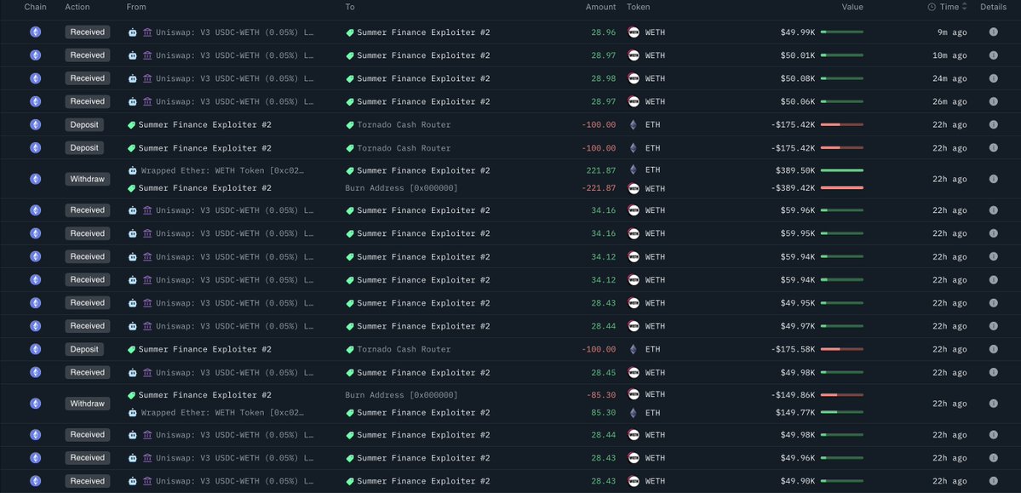
Task: Click the value $49.96K
Action: pos(798,458)
